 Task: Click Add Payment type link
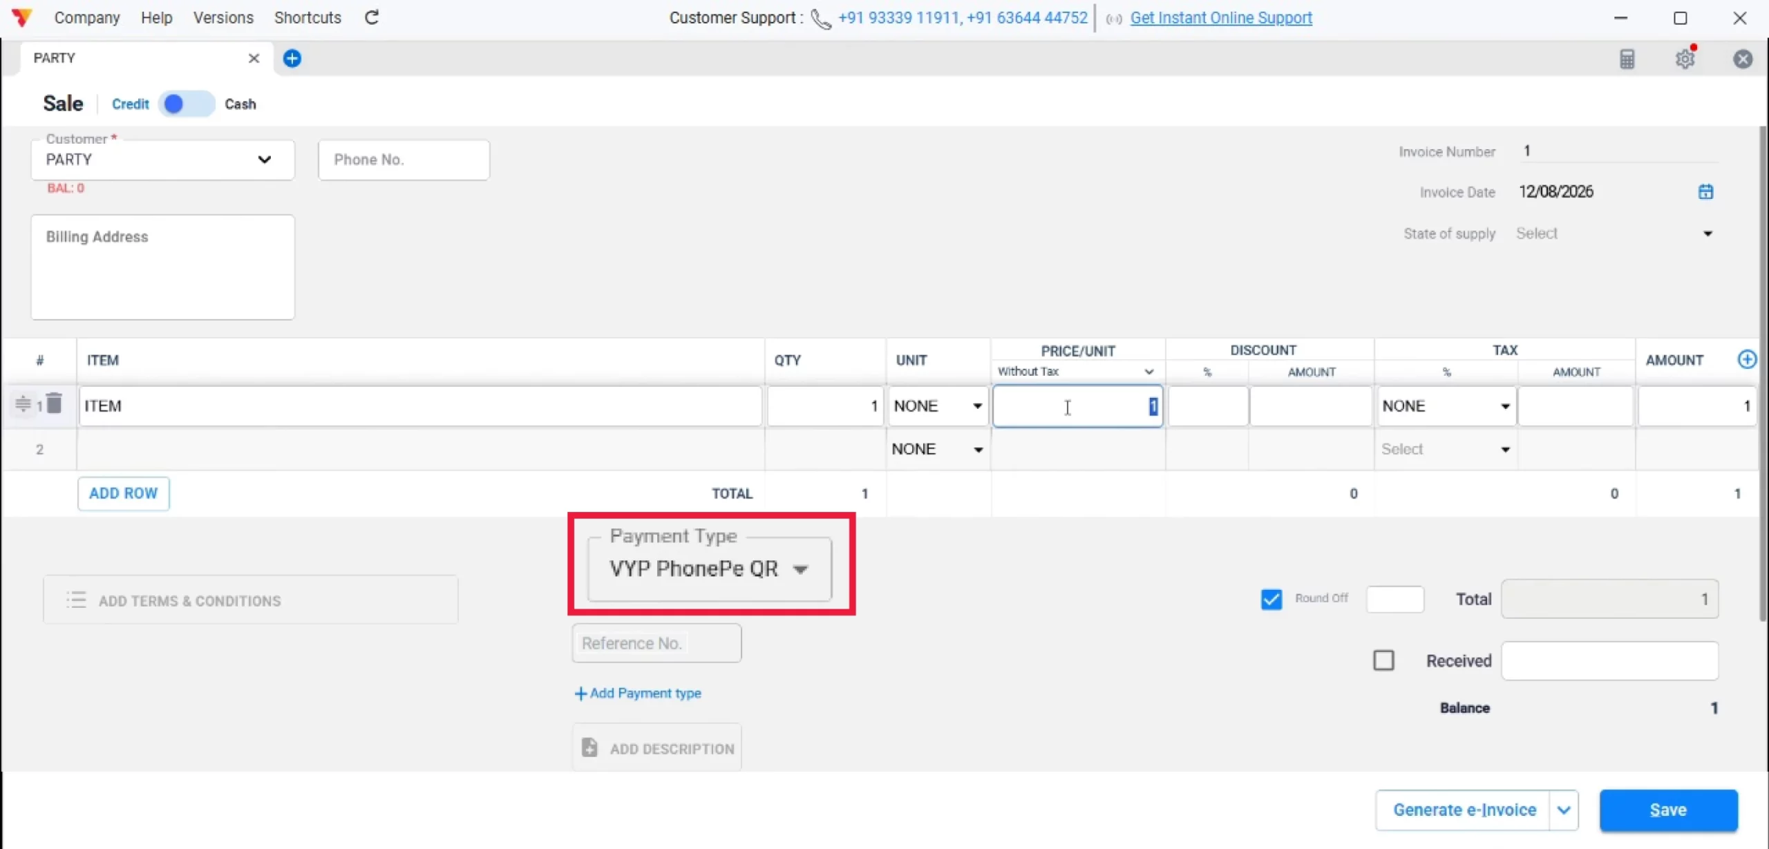tap(638, 693)
